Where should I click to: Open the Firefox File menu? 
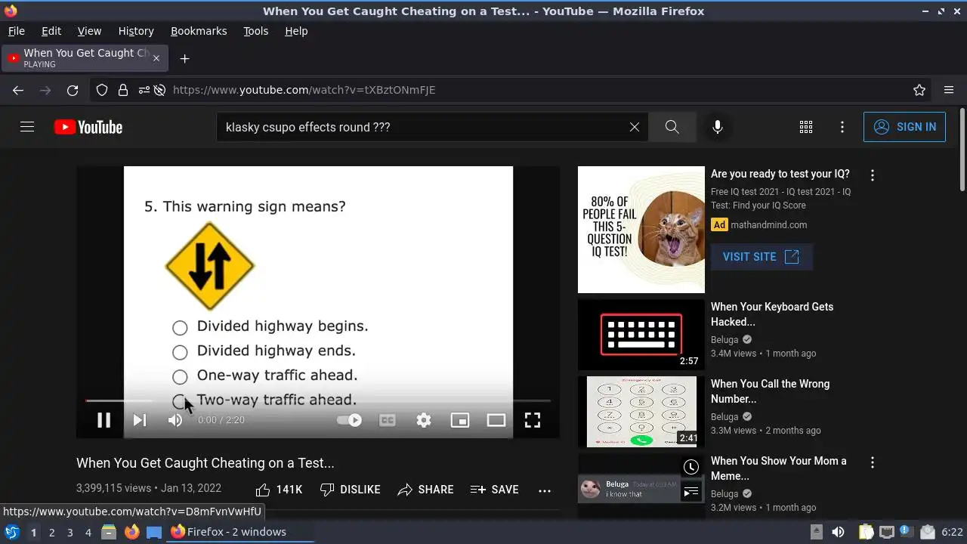point(16,31)
